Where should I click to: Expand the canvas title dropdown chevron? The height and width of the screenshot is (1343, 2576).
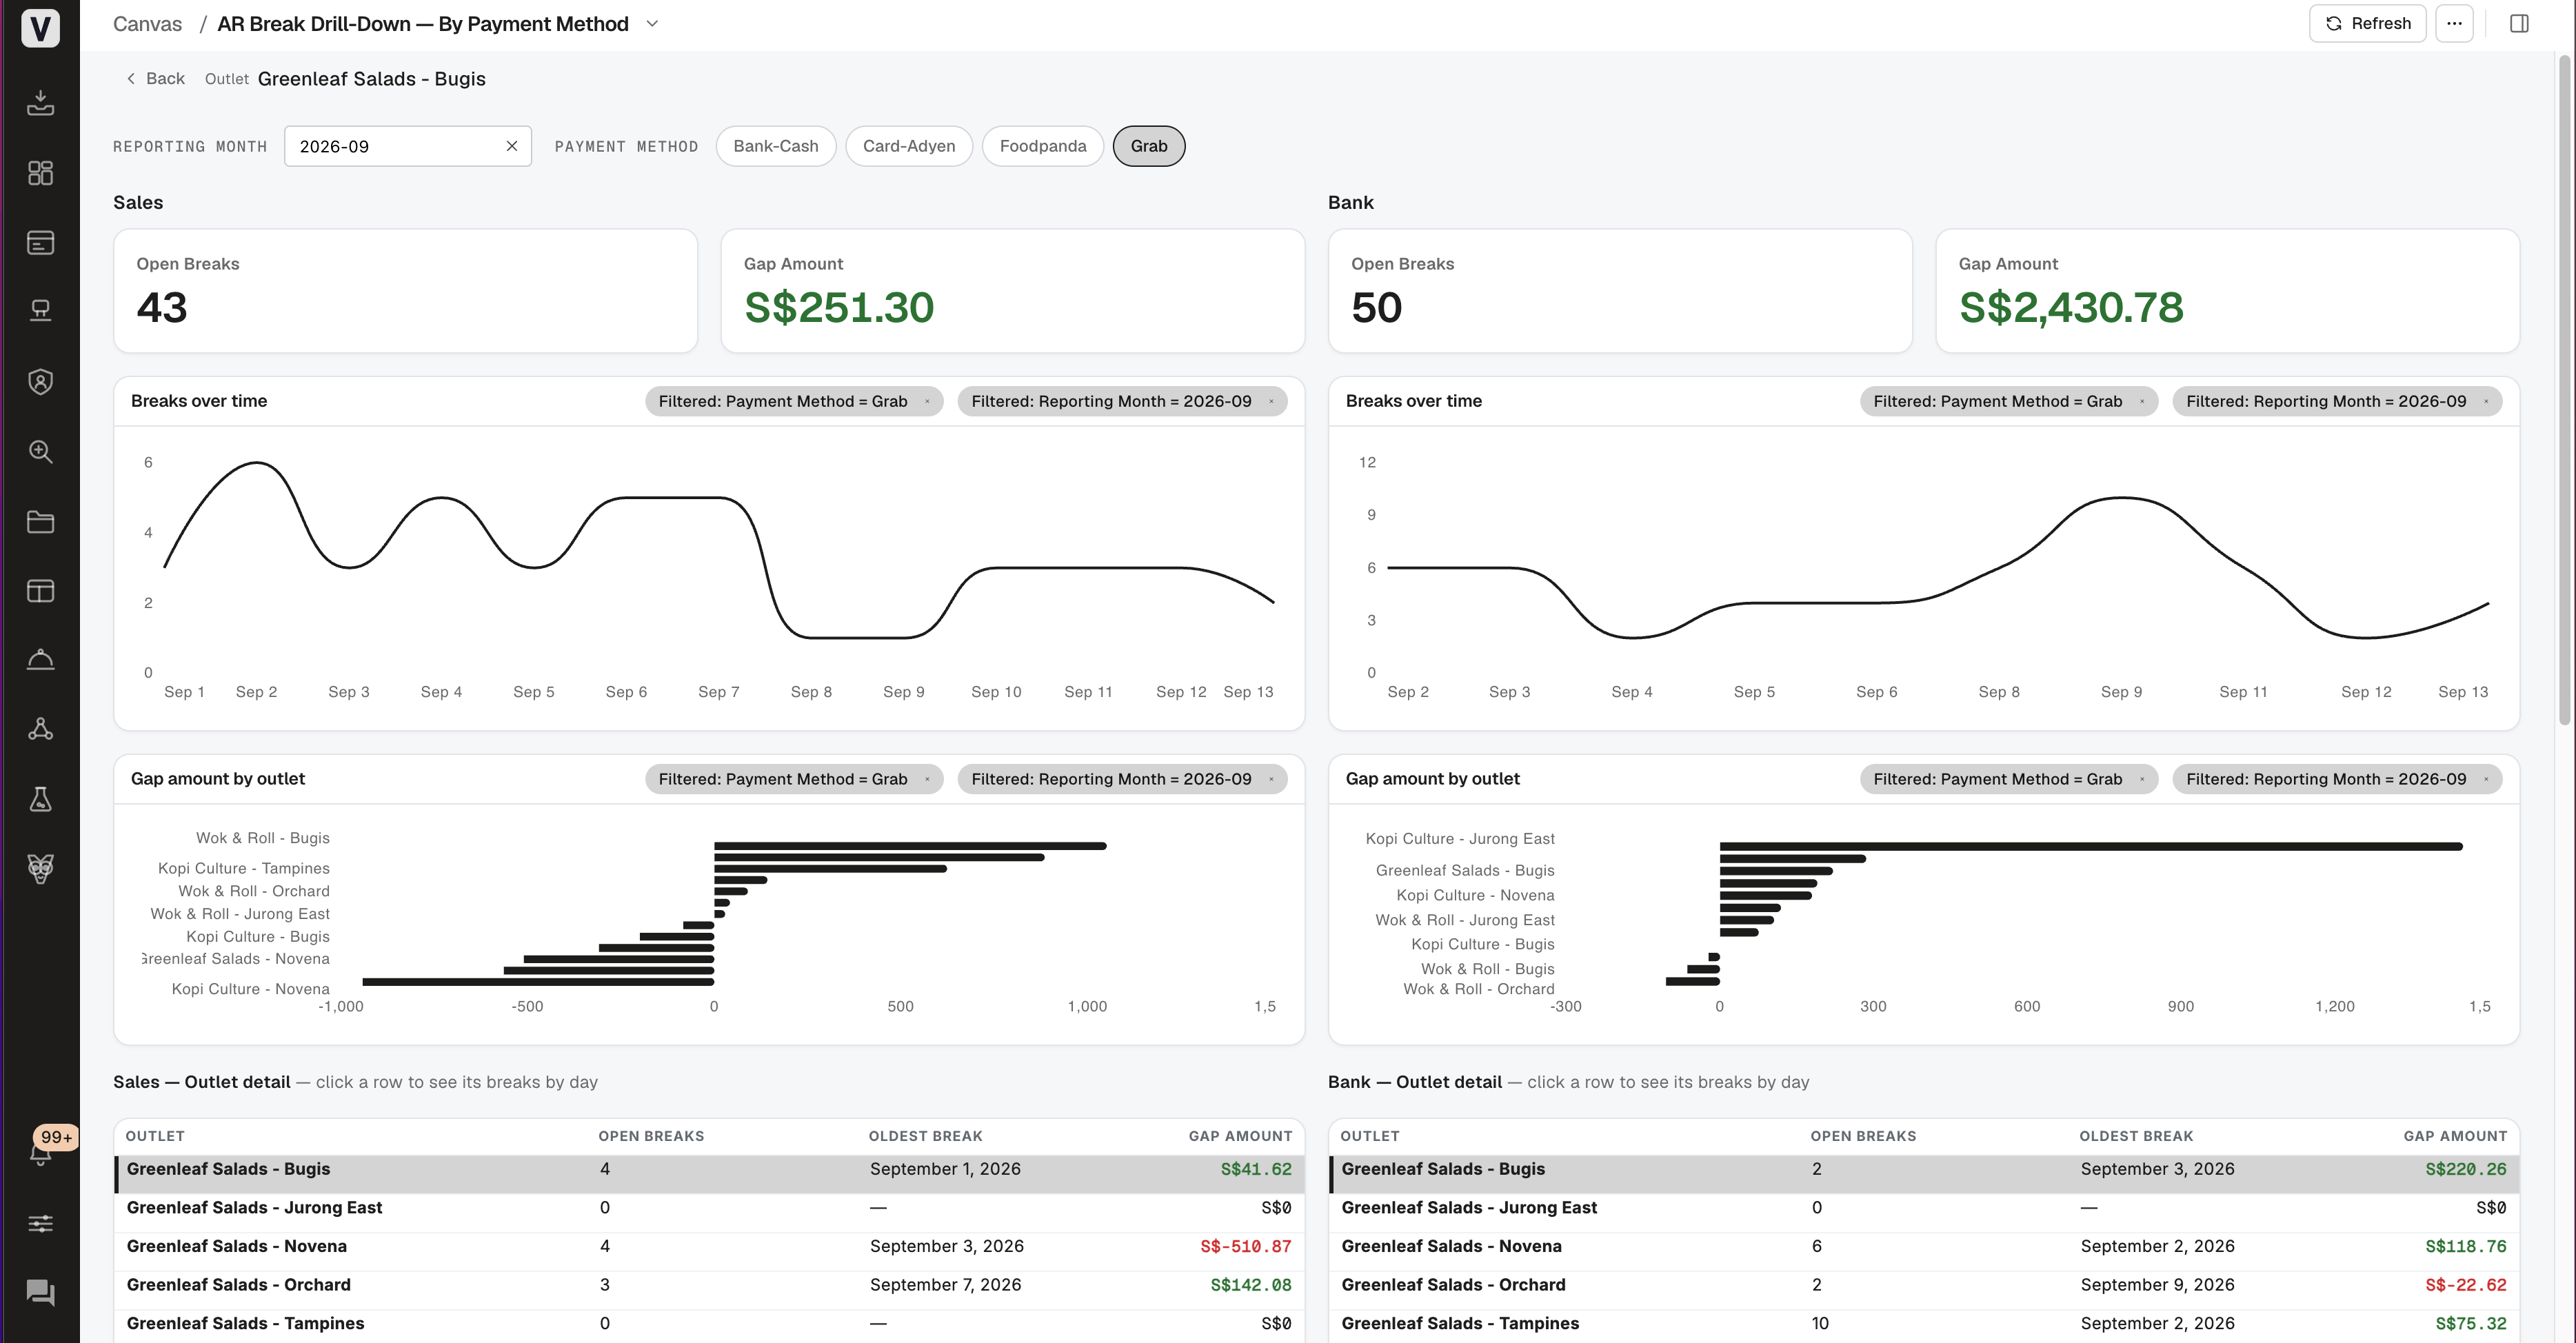(x=652, y=23)
